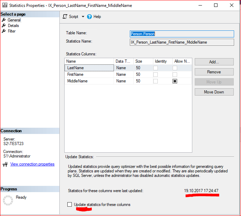Viewport: 241px width, 216px height.
Task: Click the Move Down button
Action: coord(214,92)
